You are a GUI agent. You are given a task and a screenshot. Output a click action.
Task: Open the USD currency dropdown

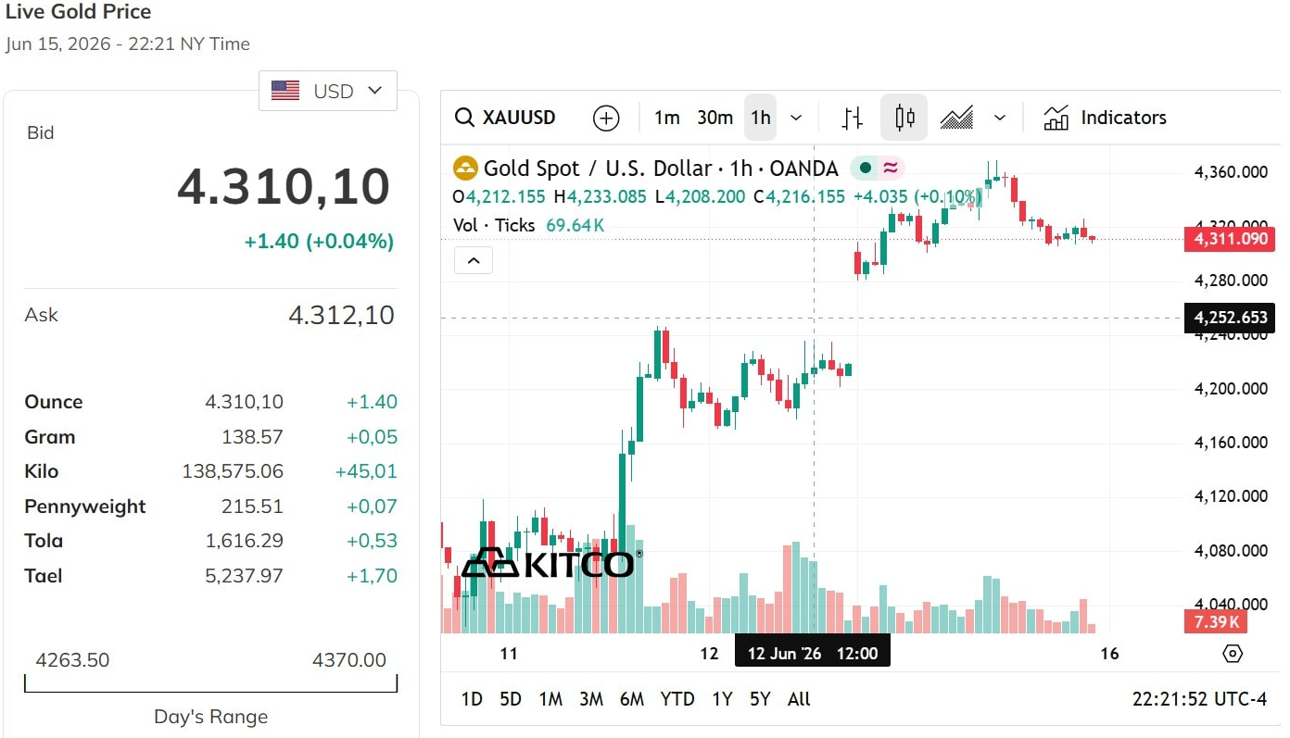click(328, 91)
